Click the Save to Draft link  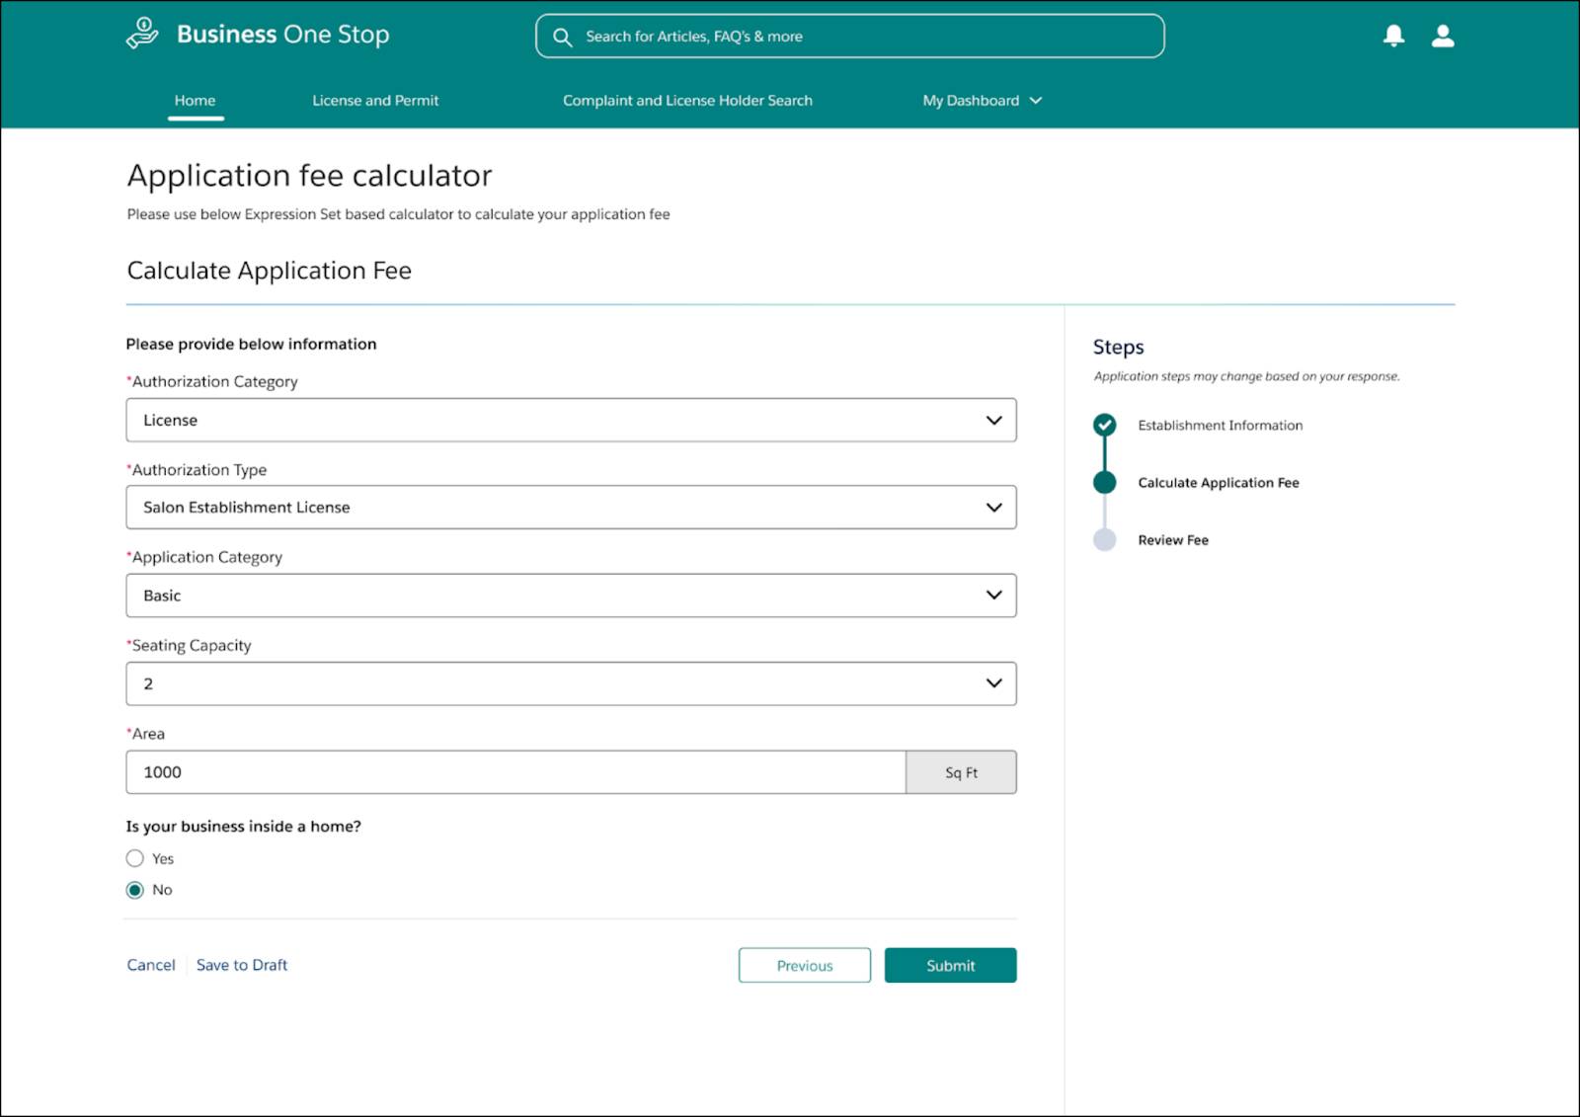click(x=241, y=965)
